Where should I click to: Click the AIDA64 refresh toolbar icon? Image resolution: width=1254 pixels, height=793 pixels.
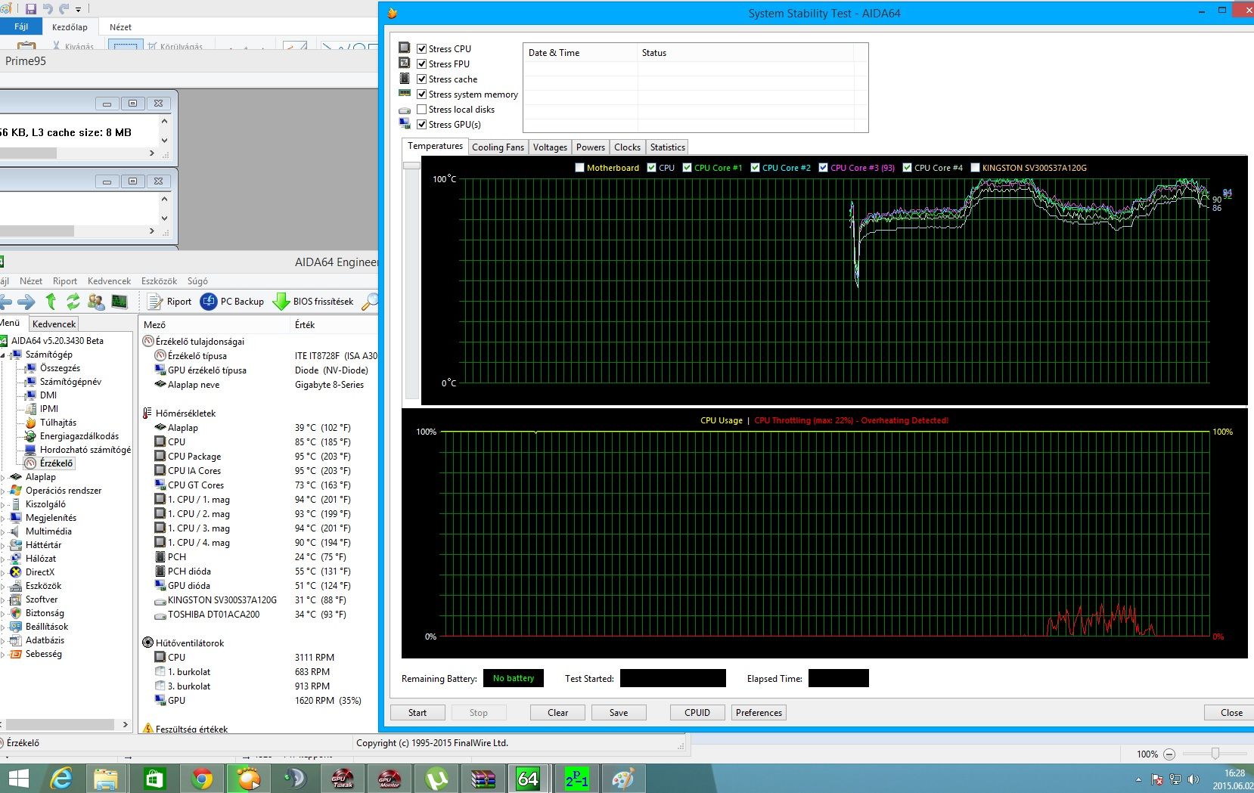[x=73, y=302]
